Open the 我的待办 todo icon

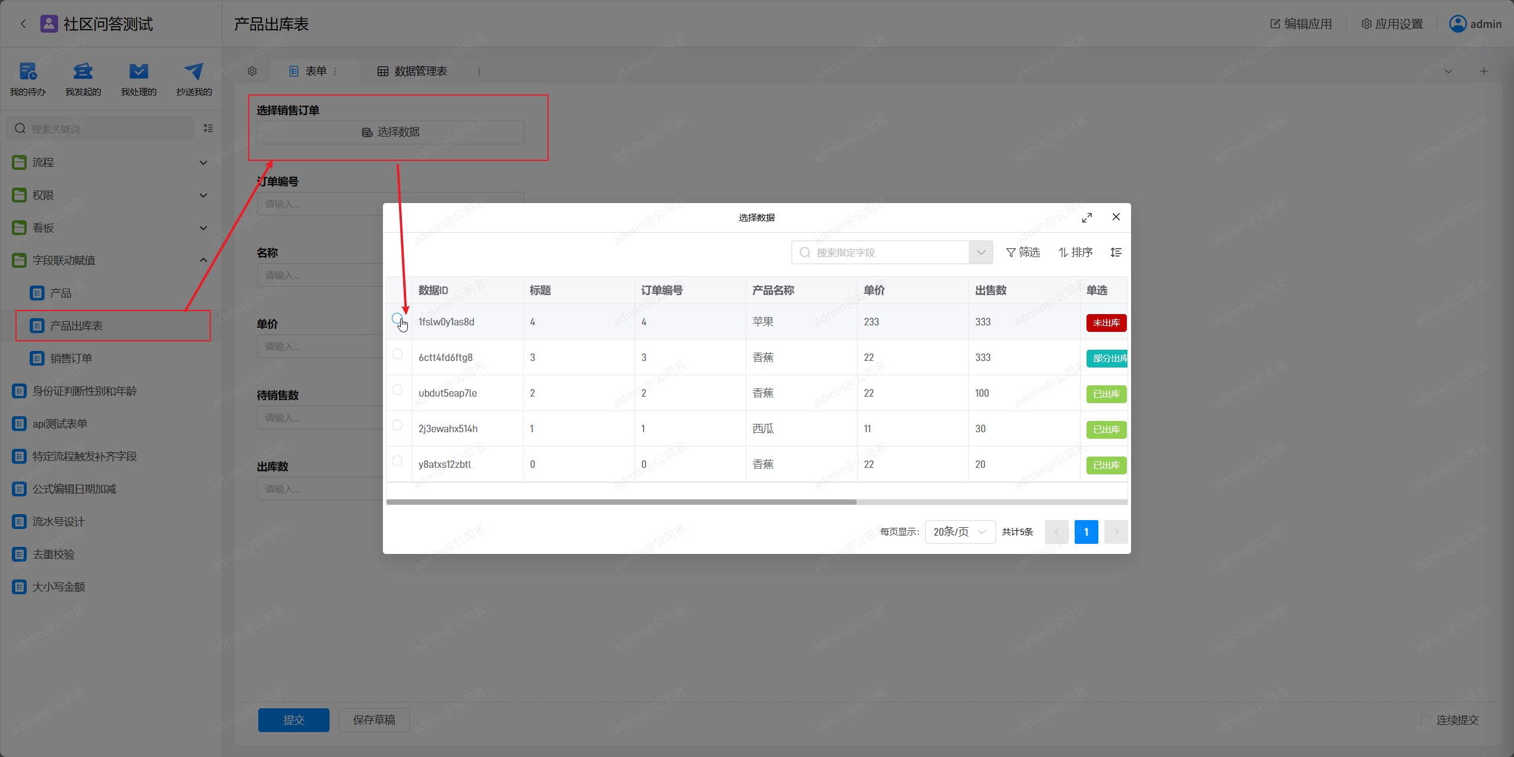click(x=27, y=72)
